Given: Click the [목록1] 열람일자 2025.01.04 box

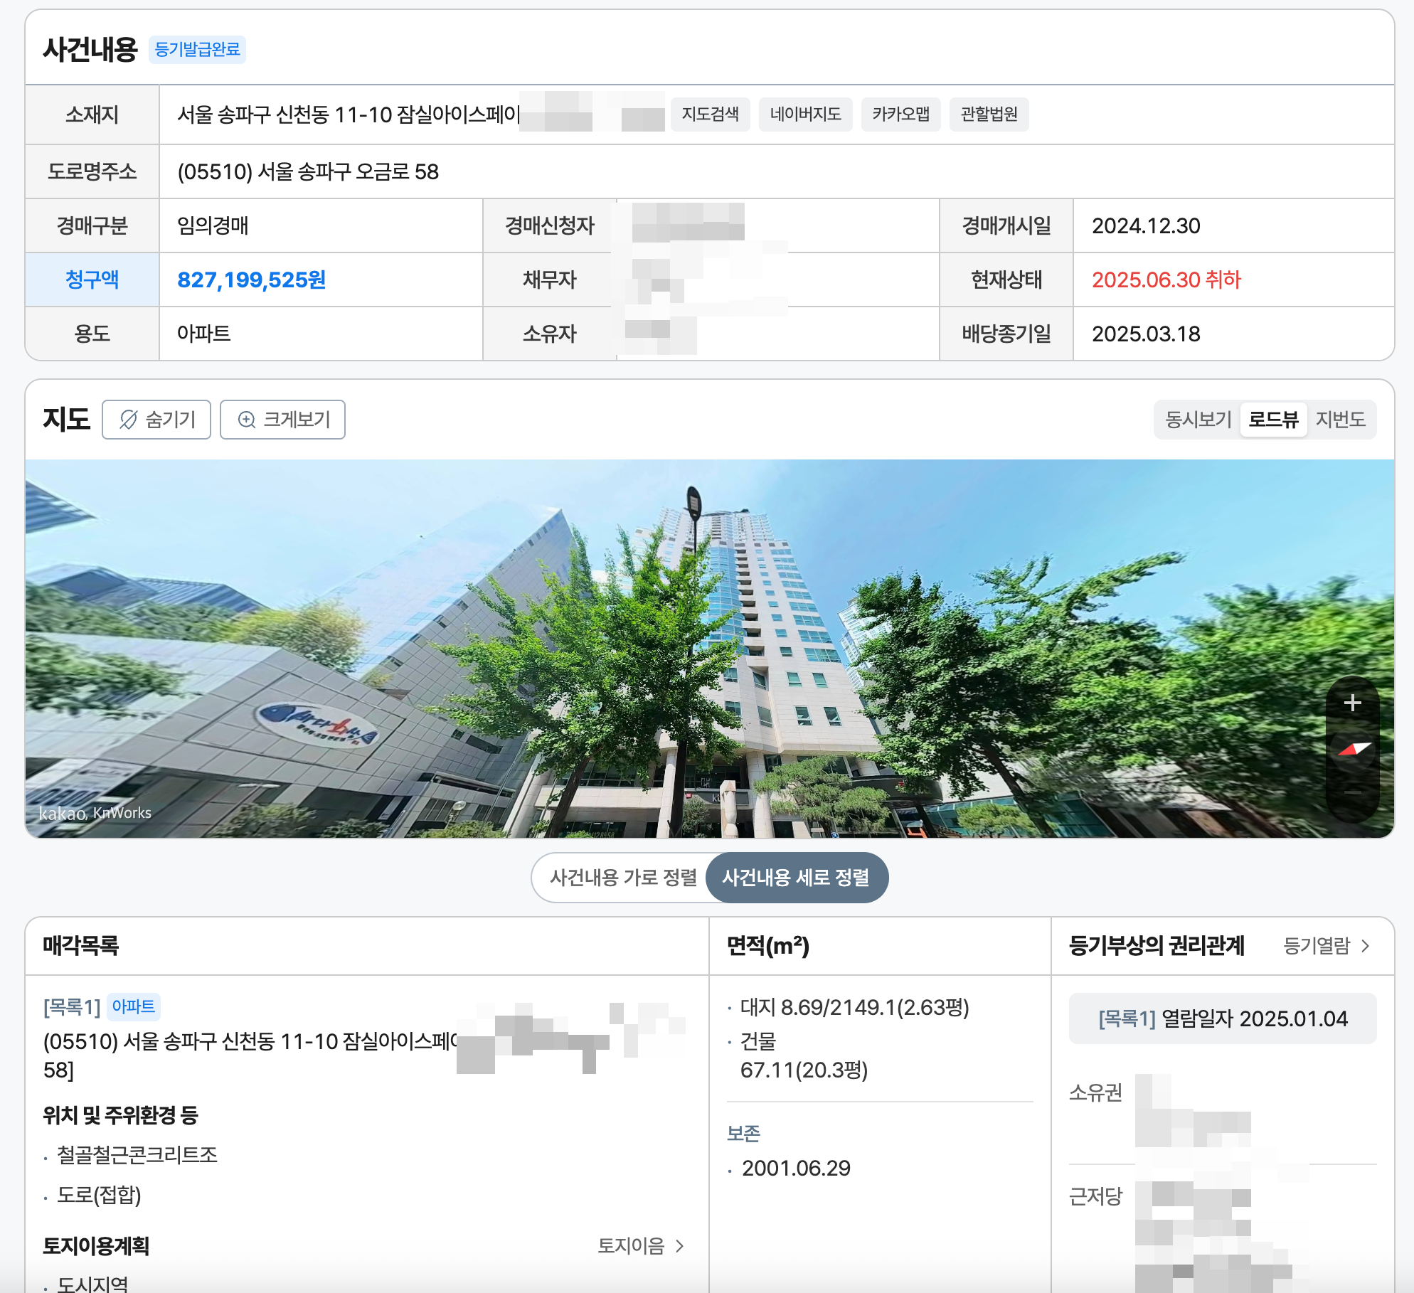Looking at the screenshot, I should pos(1222,1018).
